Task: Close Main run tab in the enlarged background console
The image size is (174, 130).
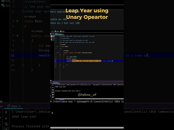Action: pyautogui.click(x=20, y=106)
